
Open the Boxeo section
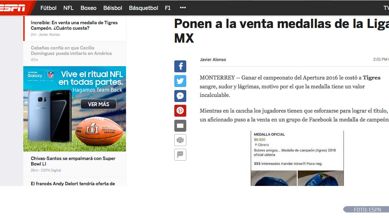coord(88,8)
